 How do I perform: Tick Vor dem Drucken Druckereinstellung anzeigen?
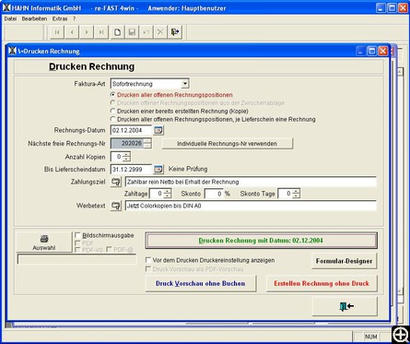[148, 260]
